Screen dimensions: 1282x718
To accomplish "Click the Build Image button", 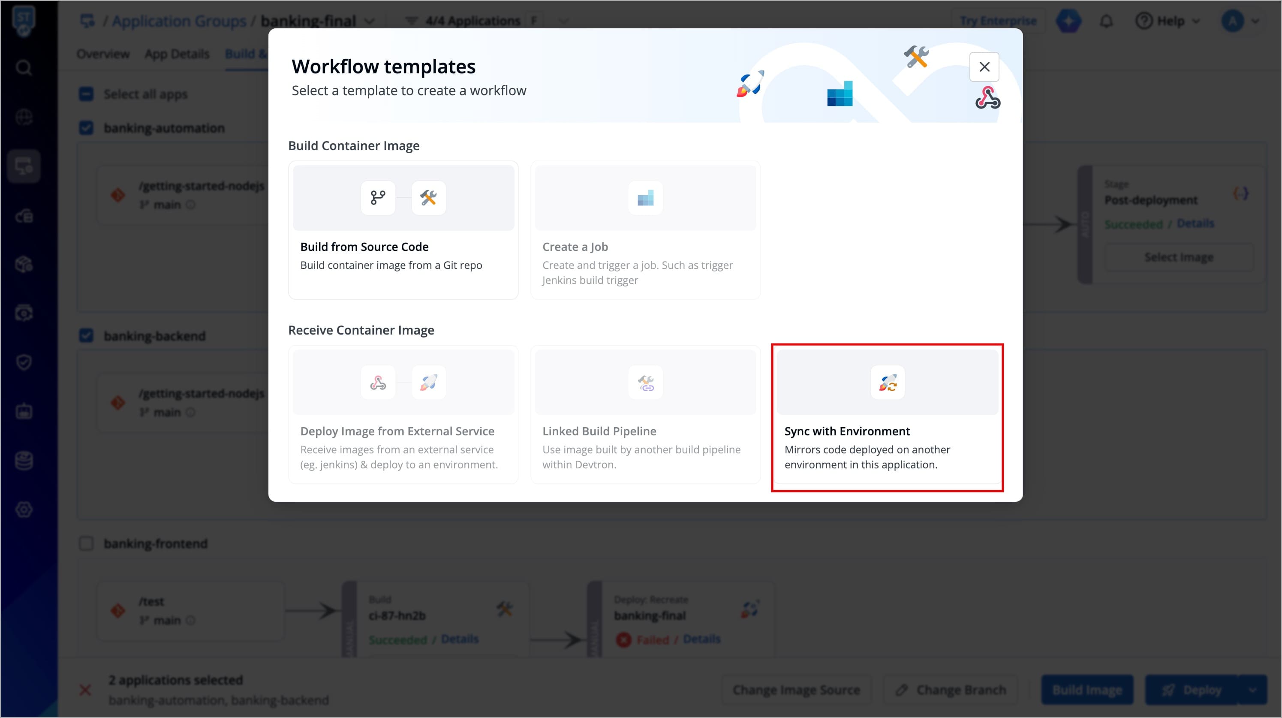I will coord(1087,690).
